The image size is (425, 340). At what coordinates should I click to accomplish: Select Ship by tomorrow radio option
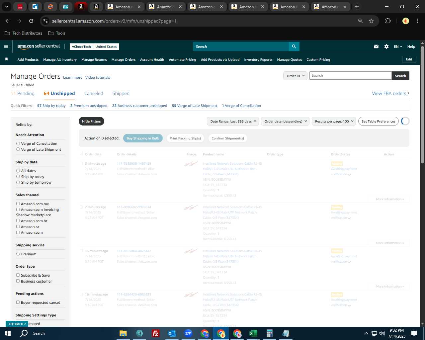(x=18, y=182)
